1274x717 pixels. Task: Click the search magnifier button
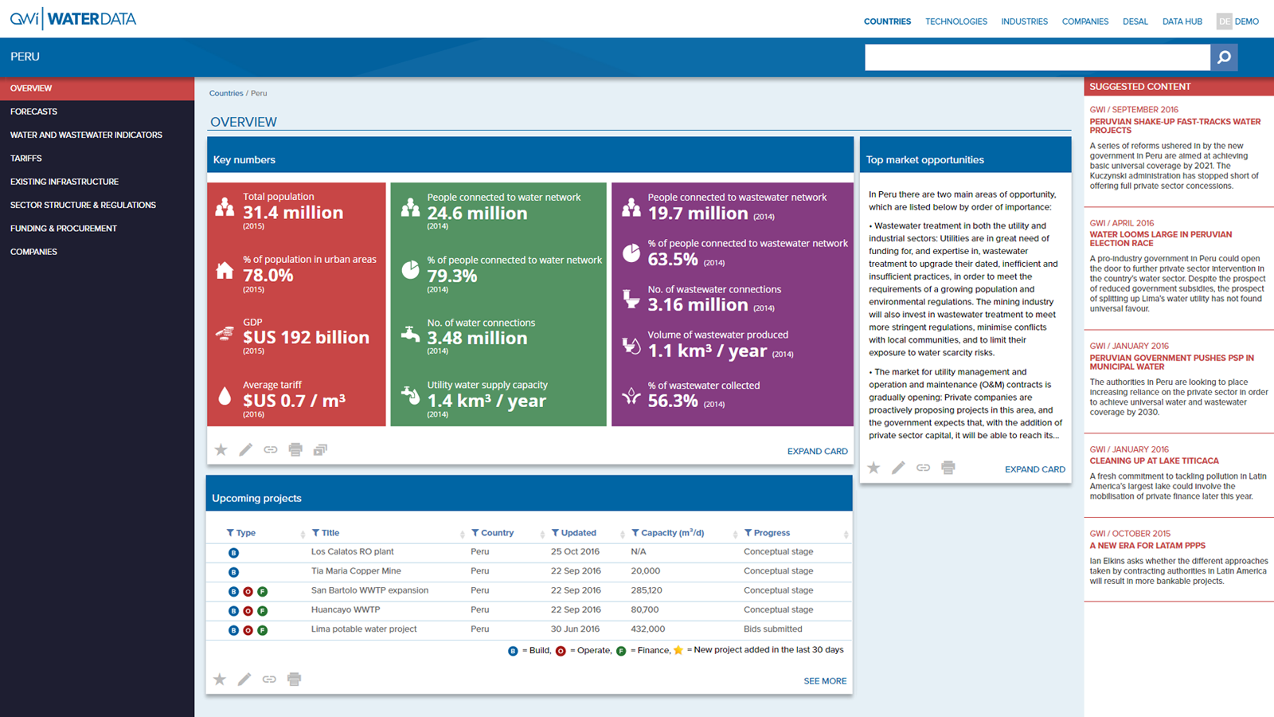coord(1224,57)
